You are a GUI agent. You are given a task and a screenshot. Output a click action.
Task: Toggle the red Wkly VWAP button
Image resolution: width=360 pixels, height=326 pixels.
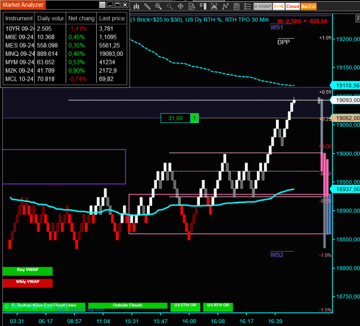28,283
